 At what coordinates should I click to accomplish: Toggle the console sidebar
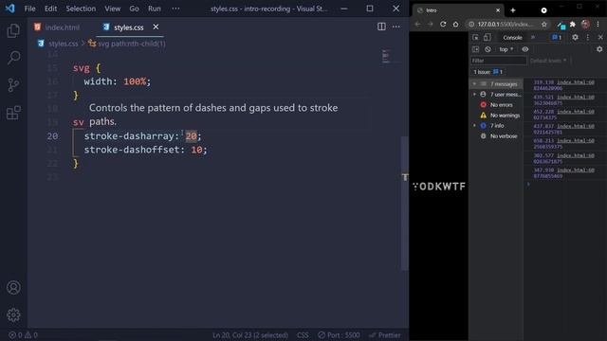[475, 49]
